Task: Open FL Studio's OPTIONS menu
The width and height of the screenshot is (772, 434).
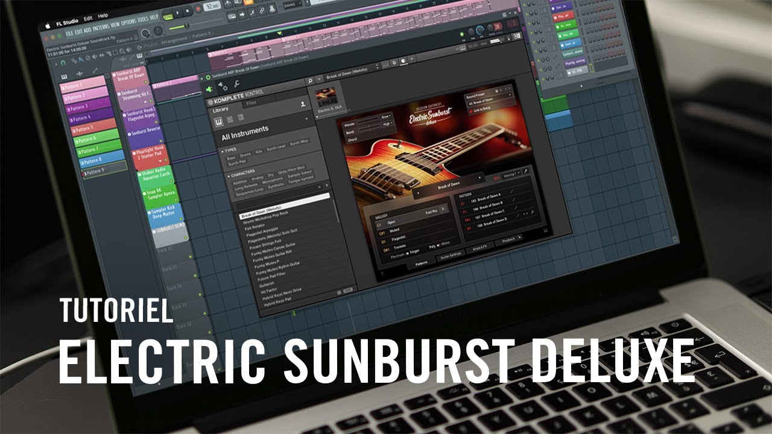Action: (128, 22)
